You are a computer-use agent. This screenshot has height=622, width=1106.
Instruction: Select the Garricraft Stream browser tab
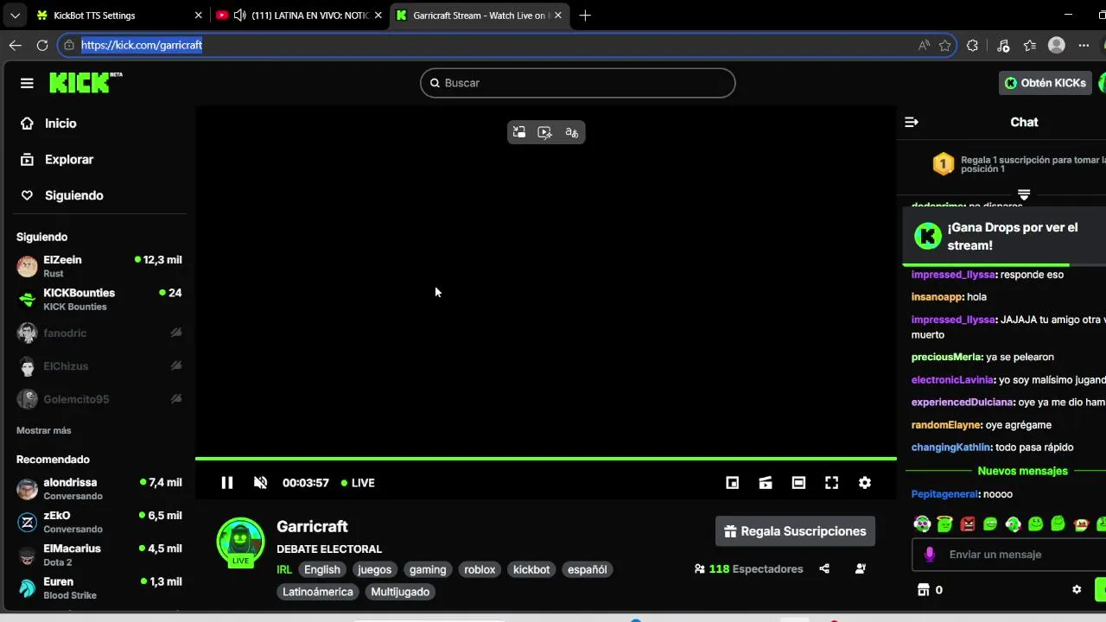481,16
